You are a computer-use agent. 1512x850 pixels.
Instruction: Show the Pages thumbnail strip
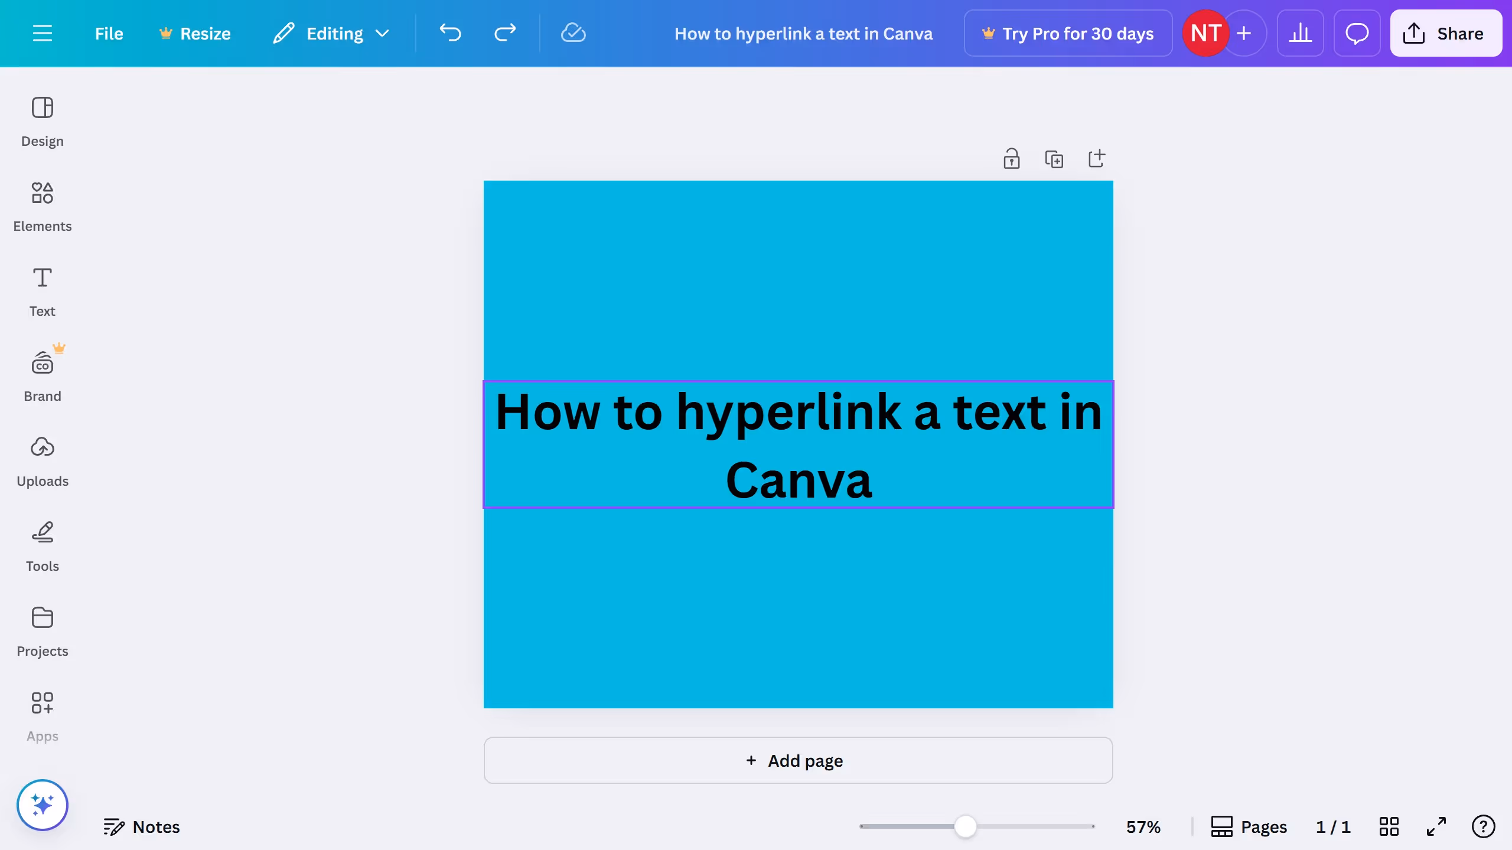pos(1249,826)
